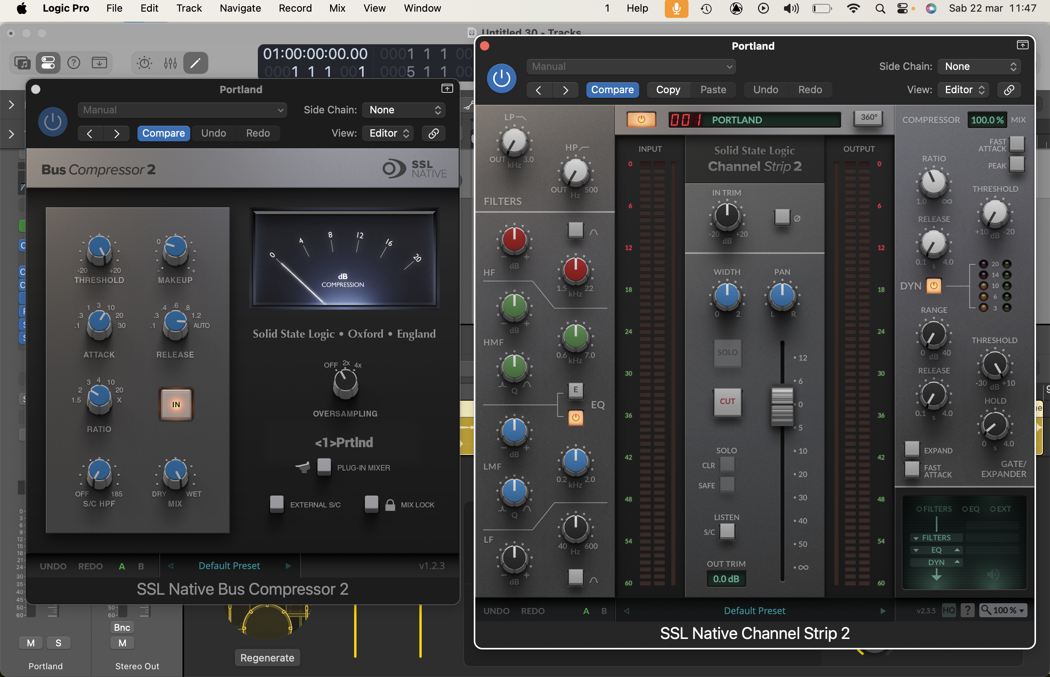
Task: Click Regenerate button
Action: point(267,658)
